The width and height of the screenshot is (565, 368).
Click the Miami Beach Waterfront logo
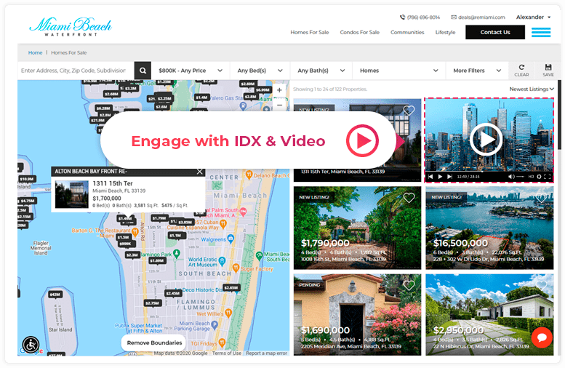(71, 26)
